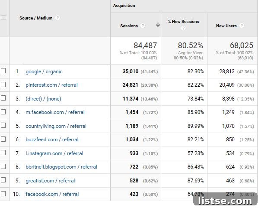Click the sort arrow in Sessions column

(158, 25)
